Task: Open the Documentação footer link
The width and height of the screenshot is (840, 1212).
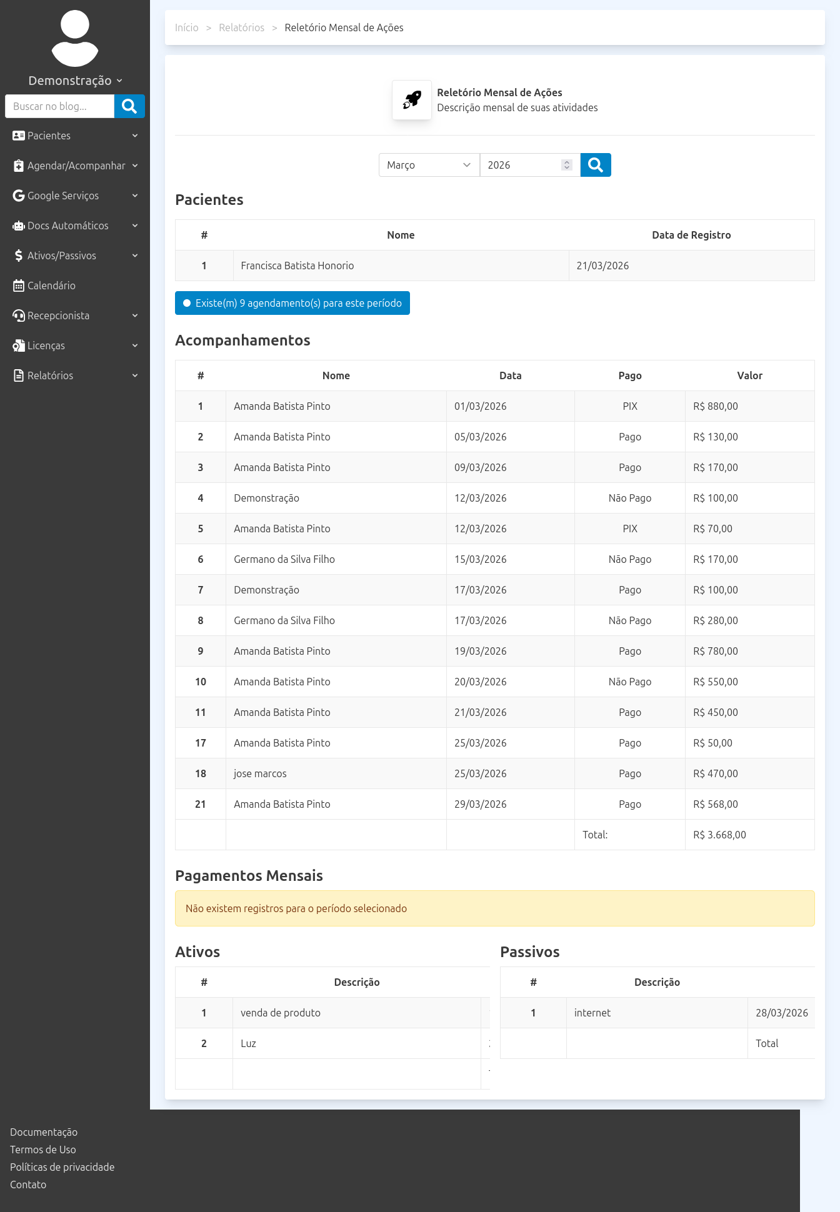Action: 44,1132
